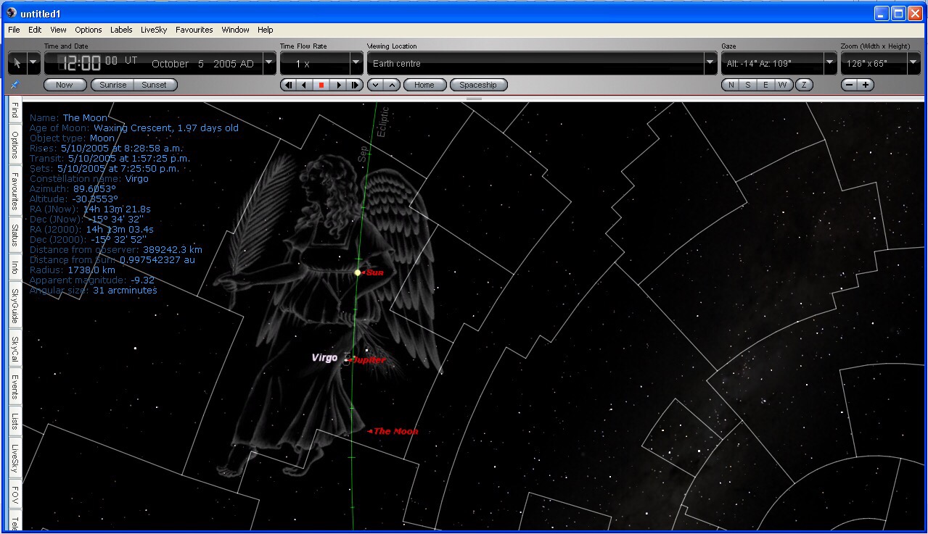Set time to Now
Screen dimensions: 928x534
pyautogui.click(x=65, y=85)
